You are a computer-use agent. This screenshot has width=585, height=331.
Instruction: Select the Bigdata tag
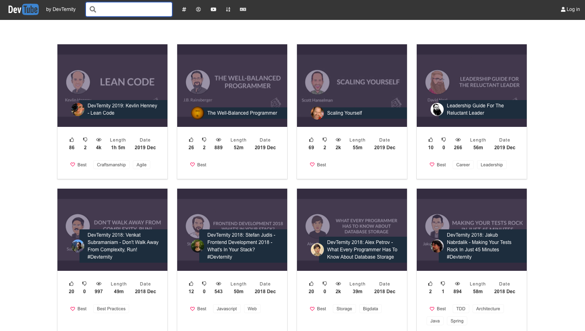pos(370,309)
